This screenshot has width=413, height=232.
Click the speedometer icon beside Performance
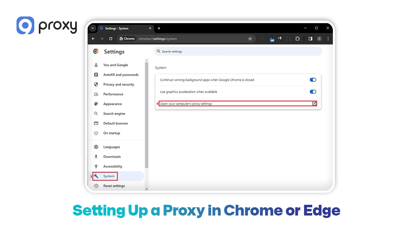click(96, 94)
